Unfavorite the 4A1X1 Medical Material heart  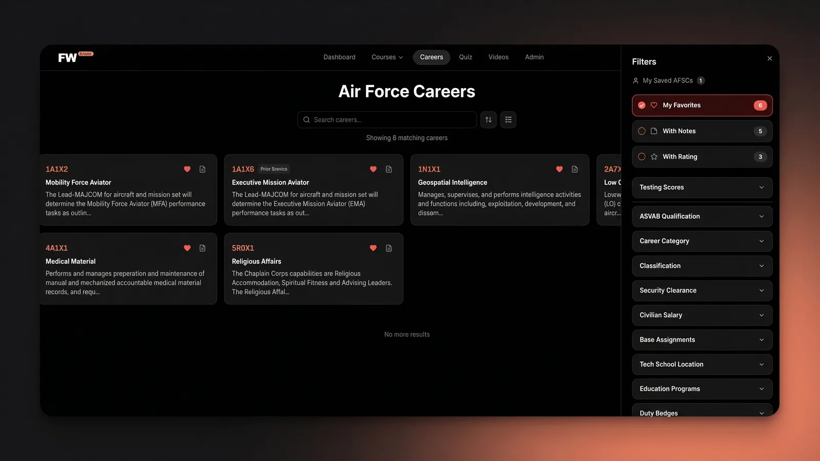pyautogui.click(x=187, y=248)
